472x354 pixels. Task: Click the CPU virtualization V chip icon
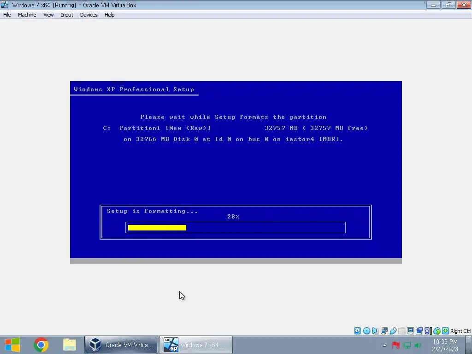428,331
